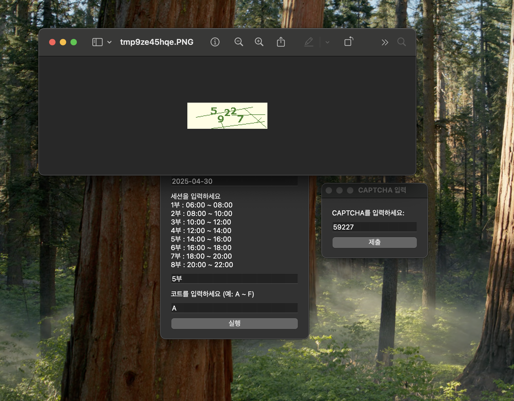This screenshot has width=514, height=401.
Task: Open the Share menu icon
Action: tap(281, 42)
